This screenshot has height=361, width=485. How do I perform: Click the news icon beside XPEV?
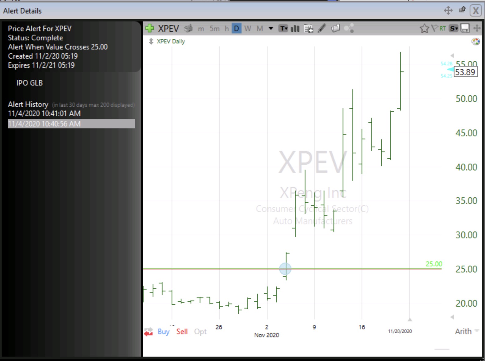point(188,28)
